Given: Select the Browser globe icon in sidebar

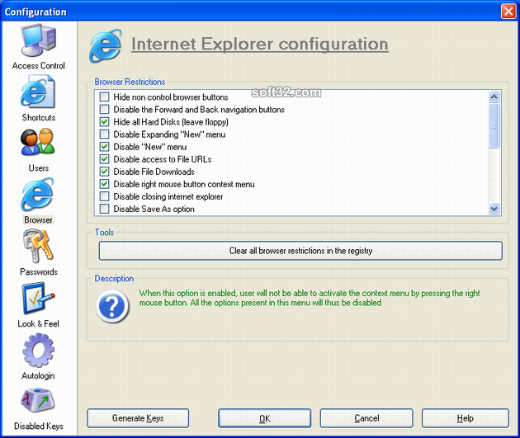Looking at the screenshot, I should [x=37, y=195].
